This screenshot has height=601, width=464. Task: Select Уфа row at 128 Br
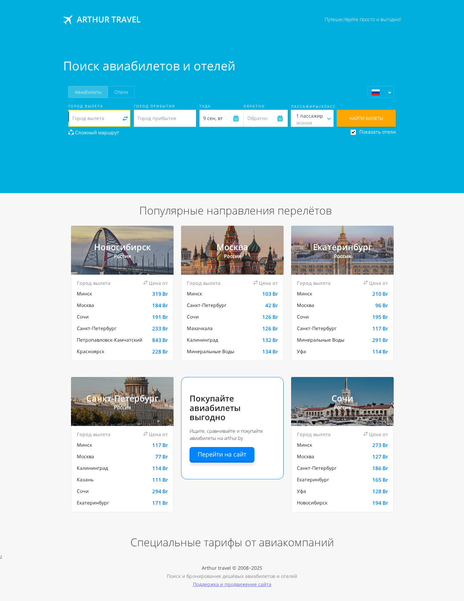coord(342,491)
